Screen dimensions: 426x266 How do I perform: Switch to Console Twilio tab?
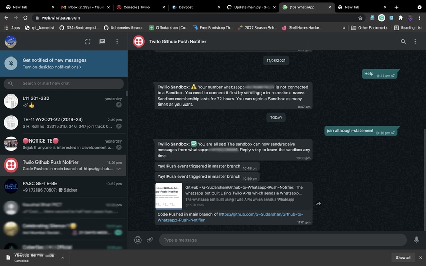[x=141, y=7]
